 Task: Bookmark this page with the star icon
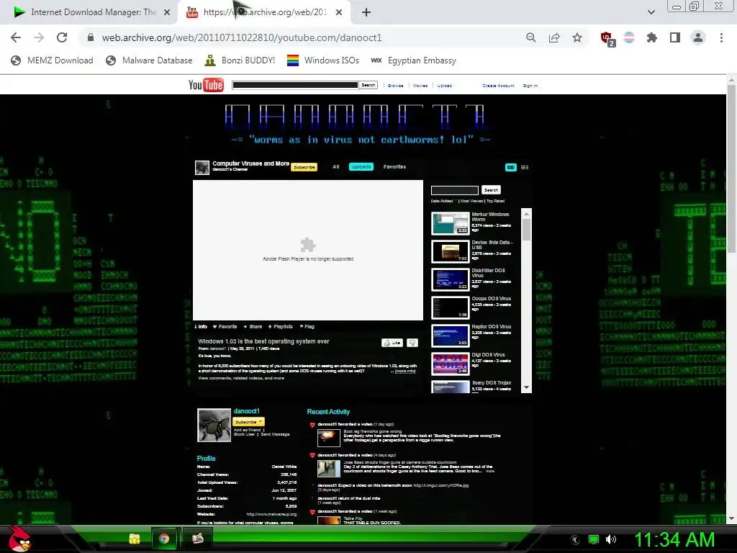(x=577, y=37)
